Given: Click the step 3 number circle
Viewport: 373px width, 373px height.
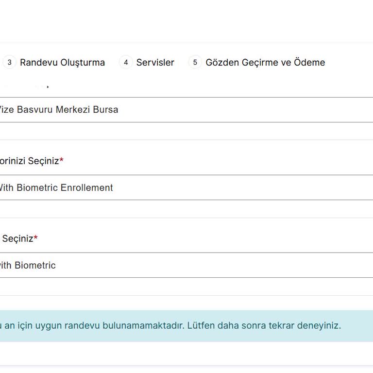Looking at the screenshot, I should [x=9, y=62].
